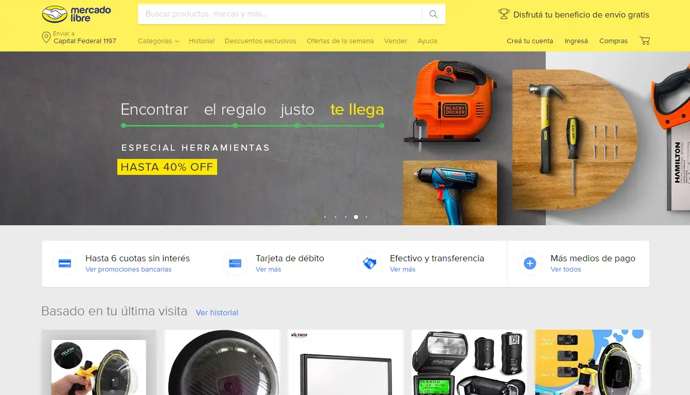
Task: Select the Vender menu item
Action: [395, 41]
